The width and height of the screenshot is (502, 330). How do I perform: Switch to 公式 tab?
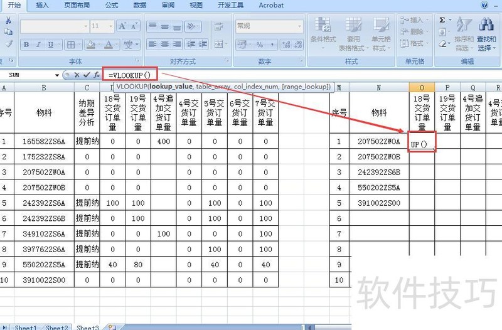click(112, 5)
